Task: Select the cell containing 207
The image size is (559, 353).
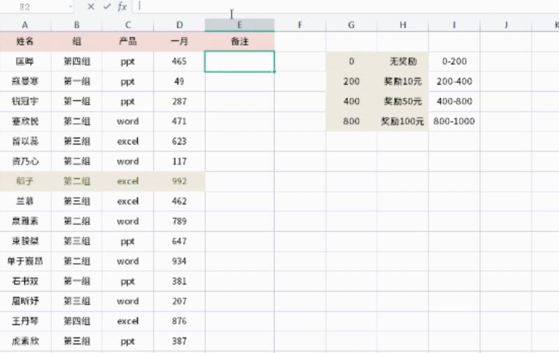Action: [x=180, y=301]
